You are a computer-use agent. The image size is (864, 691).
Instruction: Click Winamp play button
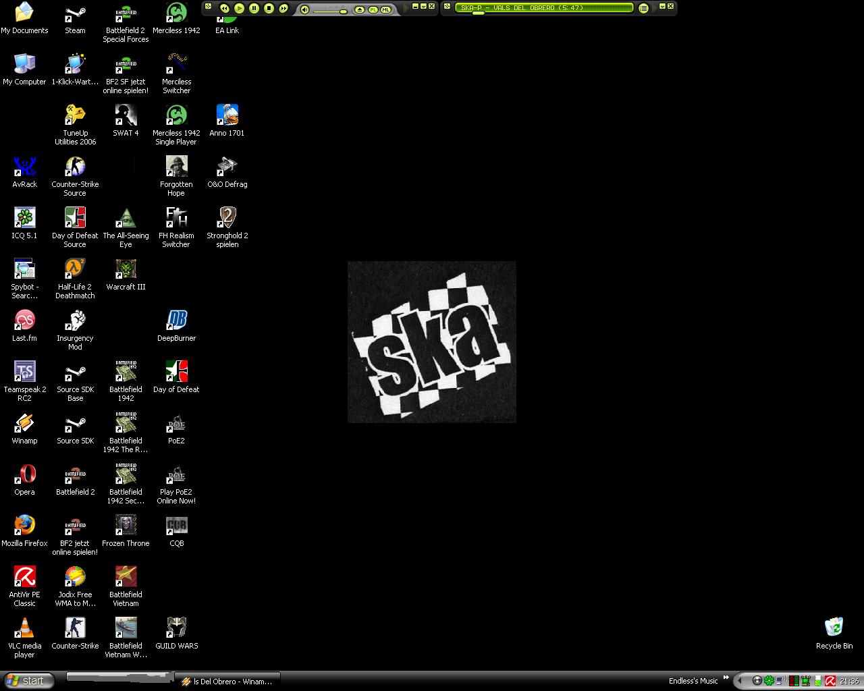(239, 8)
